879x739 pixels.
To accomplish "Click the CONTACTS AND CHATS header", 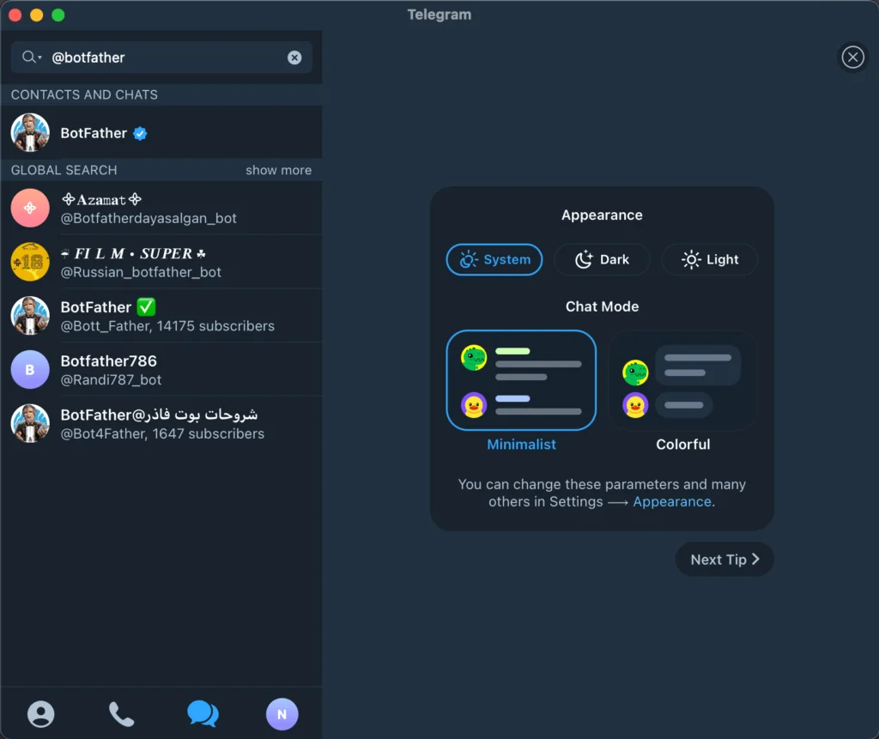I will [84, 94].
